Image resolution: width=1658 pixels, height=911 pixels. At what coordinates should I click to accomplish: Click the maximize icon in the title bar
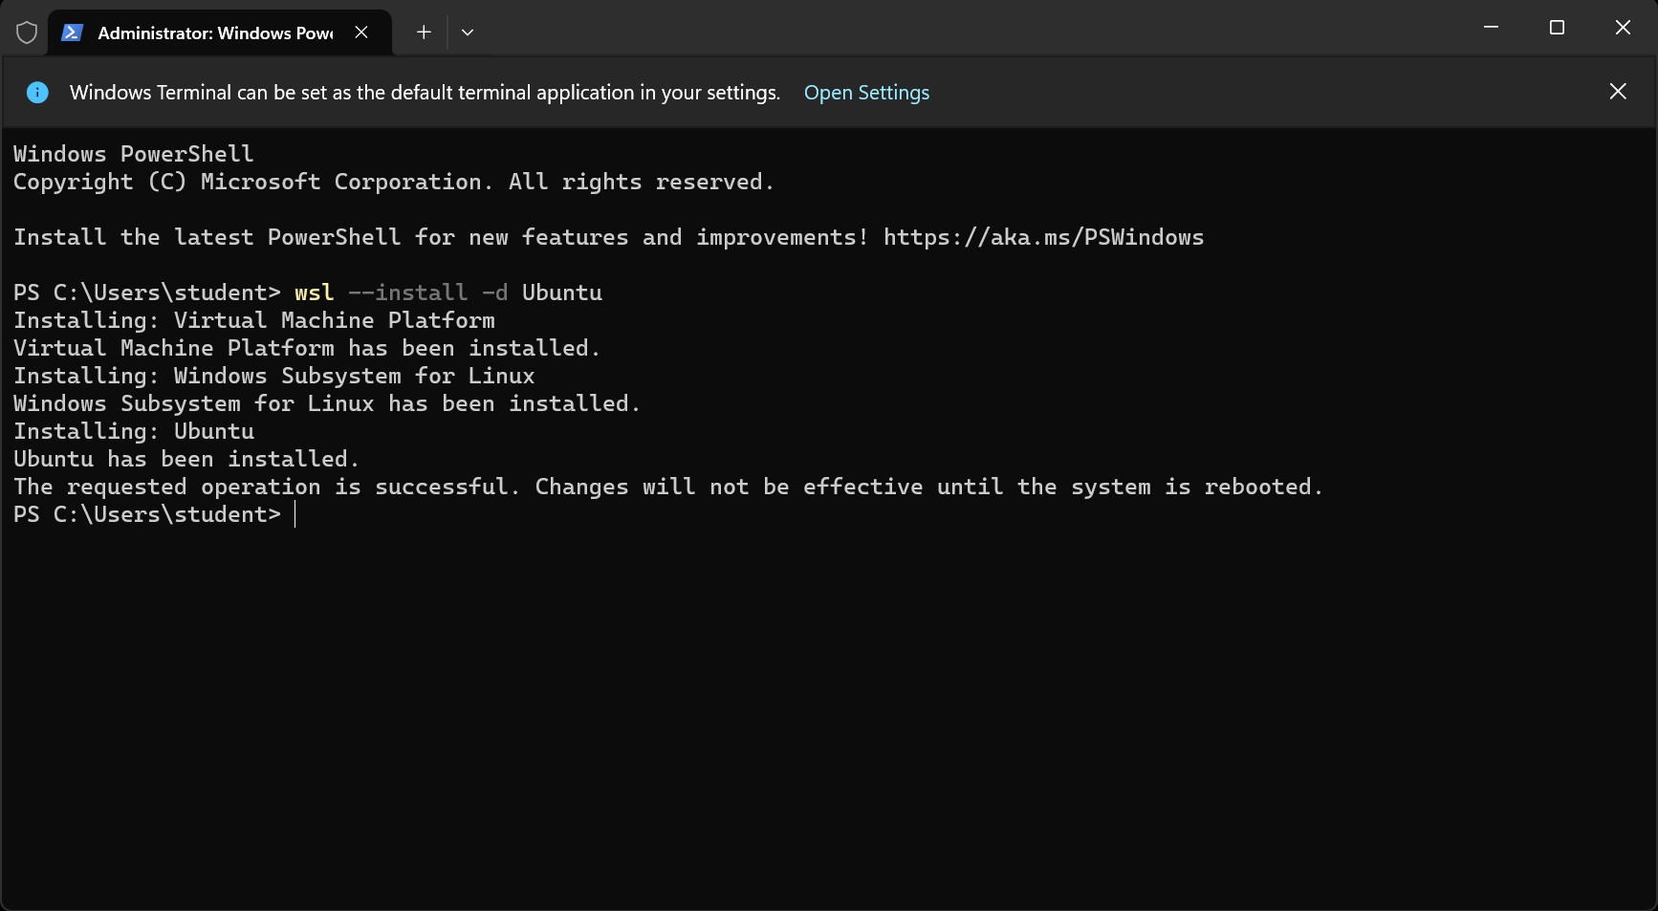1557,28
